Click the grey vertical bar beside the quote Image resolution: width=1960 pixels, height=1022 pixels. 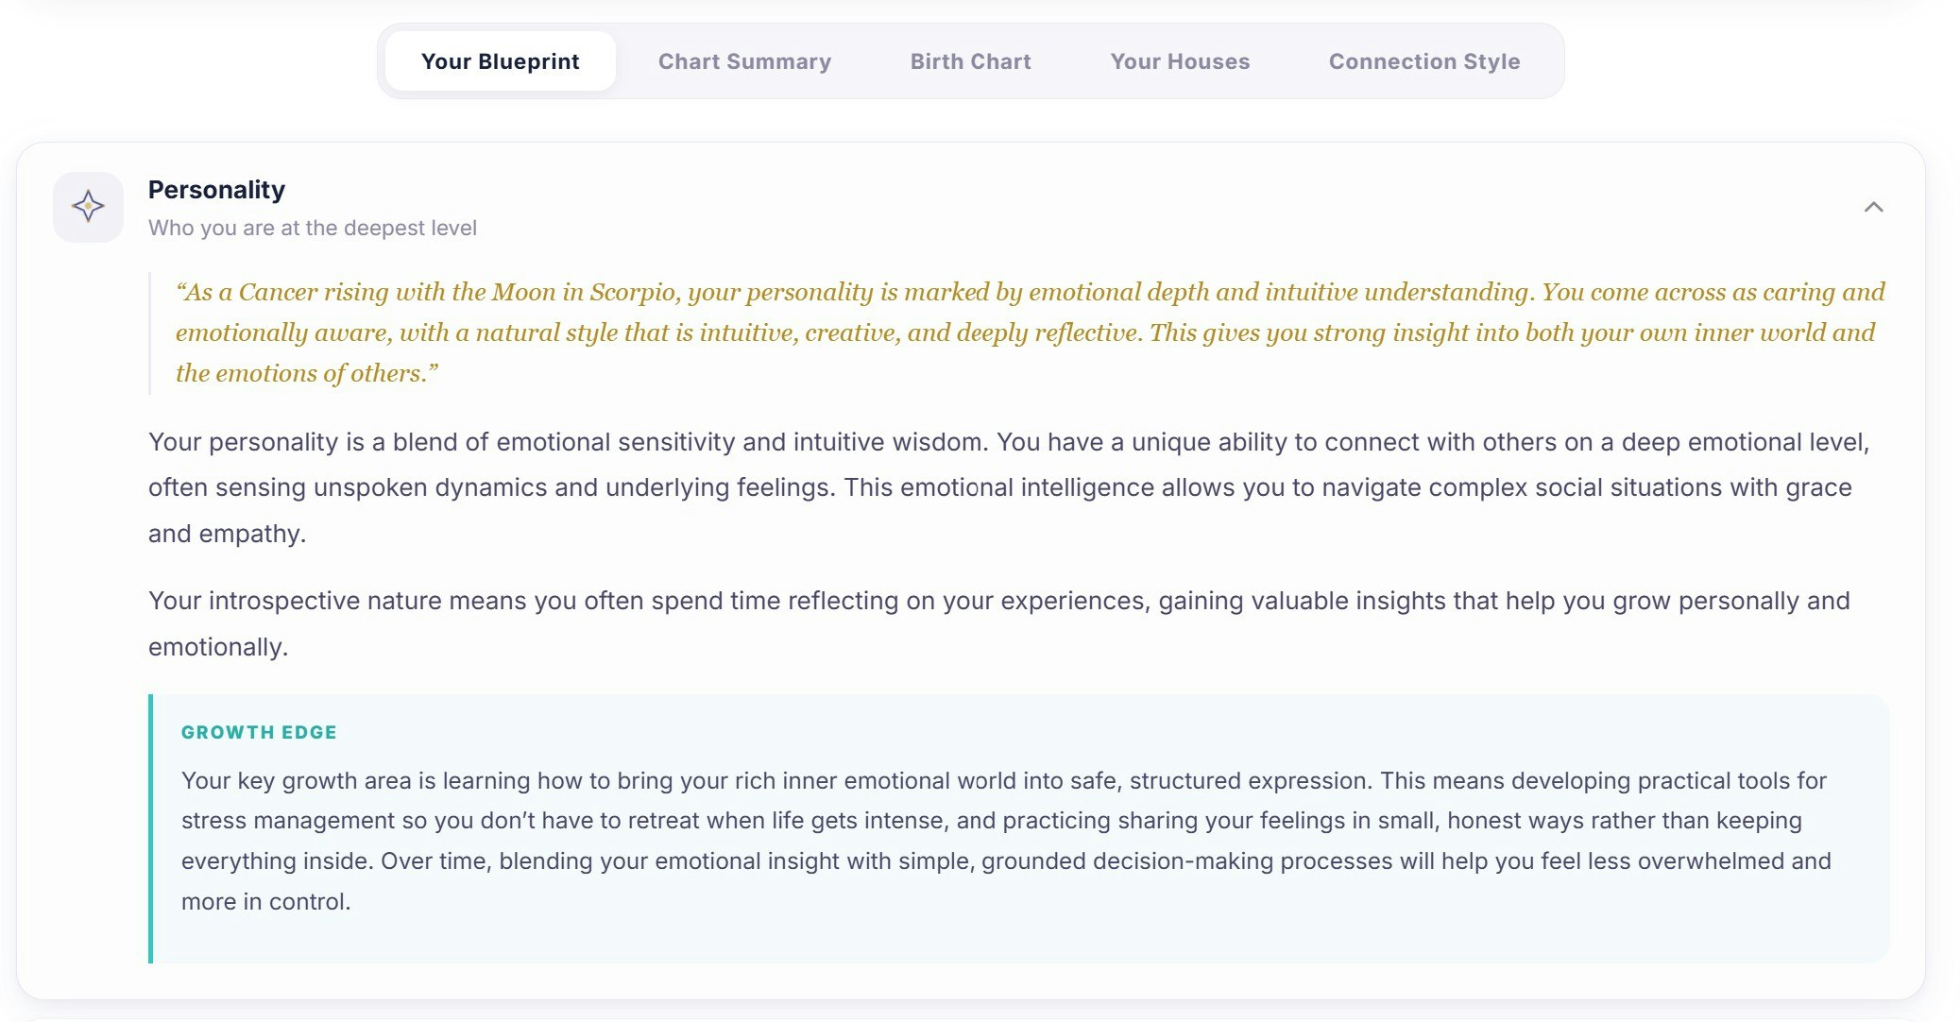(150, 332)
